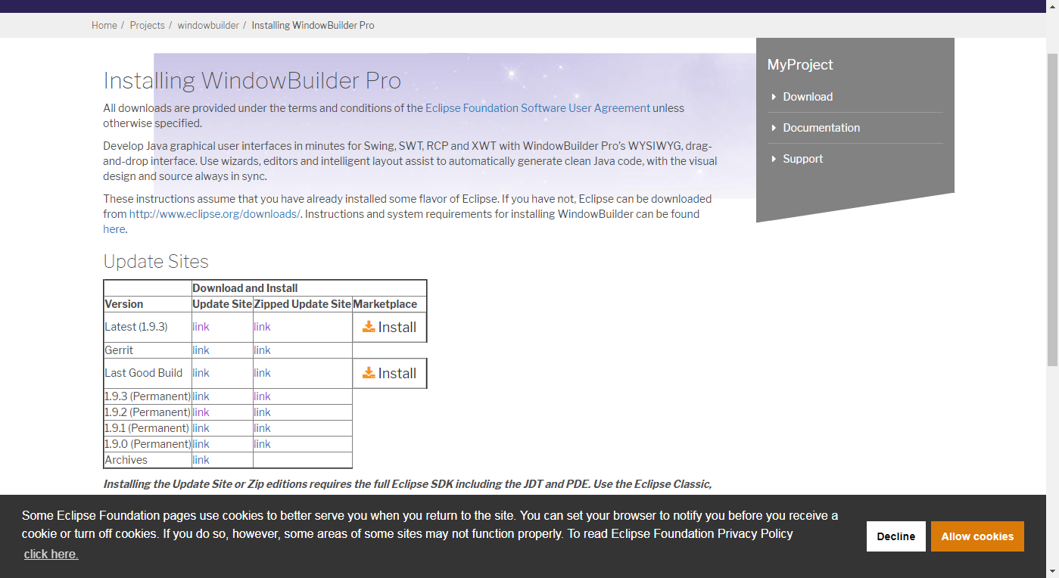1059x578 pixels.
Task: Click the arrow icon beside Download
Action: coord(773,97)
